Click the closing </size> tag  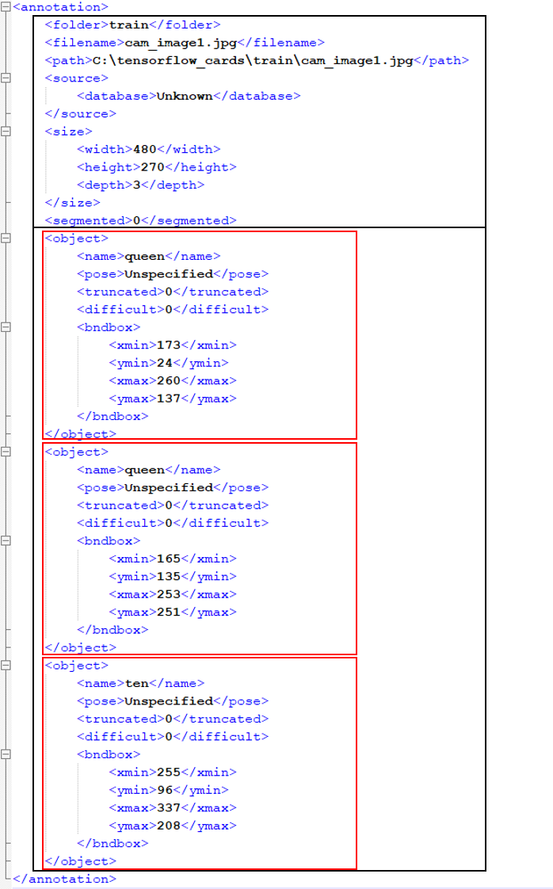(73, 202)
